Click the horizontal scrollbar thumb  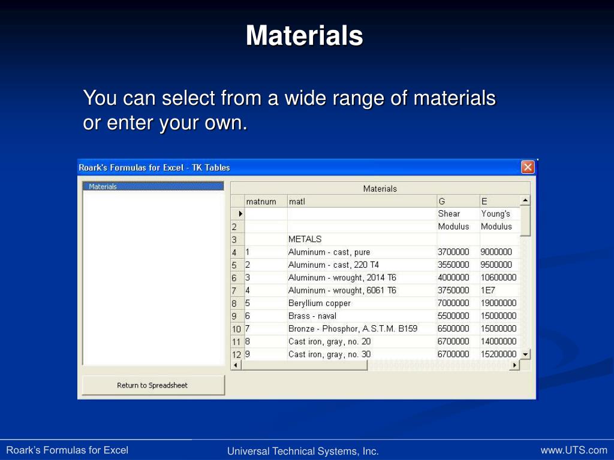coord(304,365)
